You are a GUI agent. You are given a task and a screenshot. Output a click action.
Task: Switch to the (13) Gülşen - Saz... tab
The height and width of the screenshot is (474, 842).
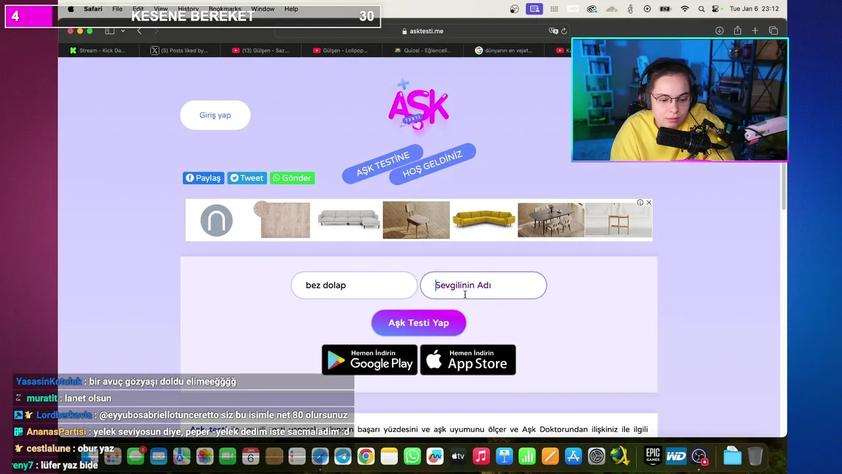click(x=260, y=50)
